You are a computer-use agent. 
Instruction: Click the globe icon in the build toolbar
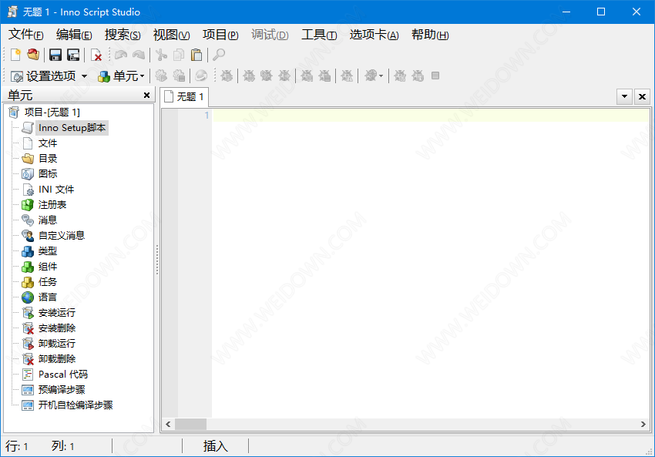click(201, 76)
